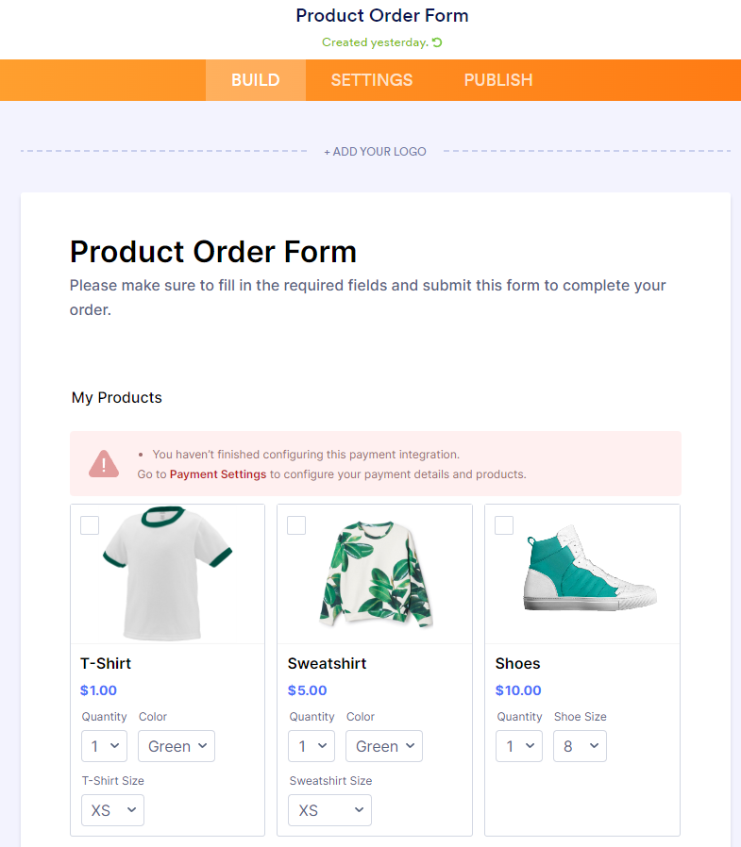The height and width of the screenshot is (847, 741).
Task: Open the Payment Settings link
Action: 218,474
